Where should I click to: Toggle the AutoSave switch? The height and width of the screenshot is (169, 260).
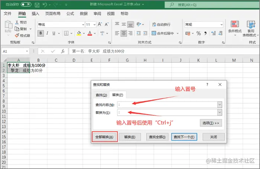tap(26, 4)
